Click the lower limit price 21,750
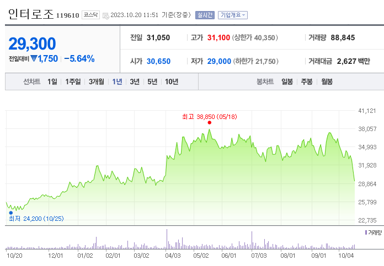Image resolution: width=384 pixels, height=266 pixels. pos(265,61)
